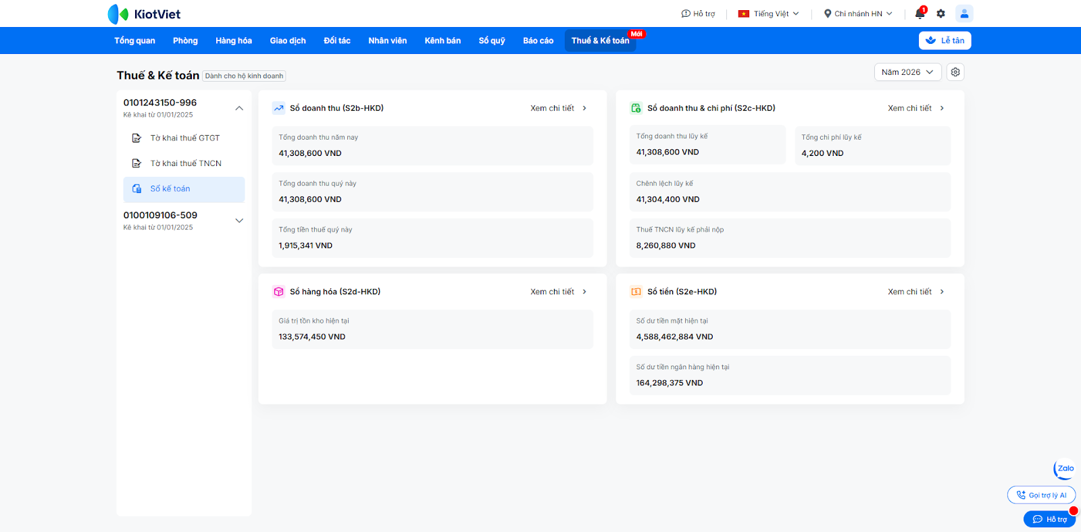Open the Sổ quỹ menu
This screenshot has height=532, width=1081.
click(492, 41)
